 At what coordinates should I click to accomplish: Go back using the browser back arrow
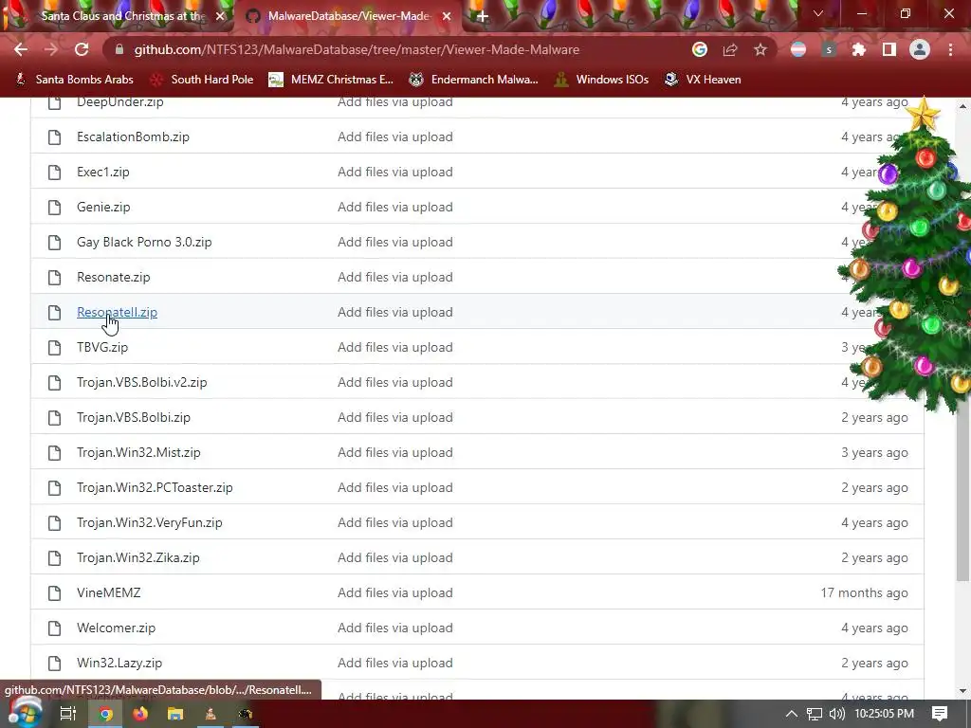(x=21, y=49)
